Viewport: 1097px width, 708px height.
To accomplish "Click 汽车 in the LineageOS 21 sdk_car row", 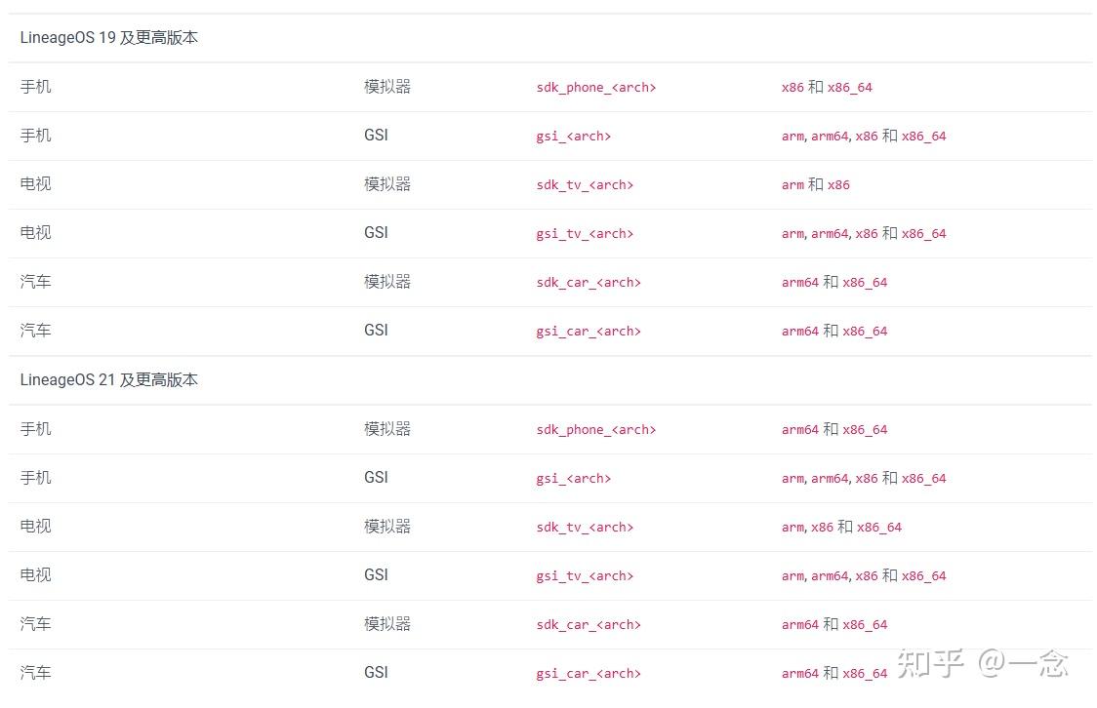I will [x=36, y=624].
